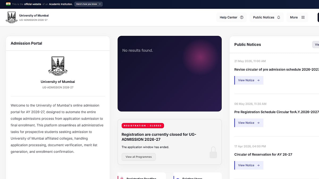
Task: Click the "Academic Institution." text in top banner
Action: pyautogui.click(x=61, y=4)
